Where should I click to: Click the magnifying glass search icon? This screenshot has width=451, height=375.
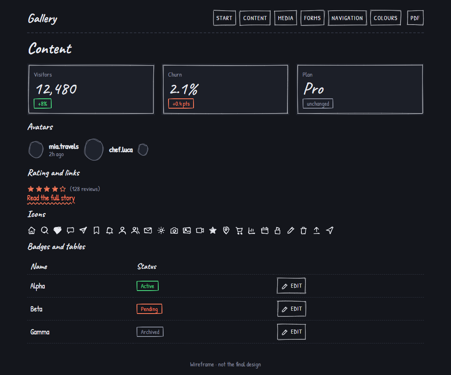point(45,230)
